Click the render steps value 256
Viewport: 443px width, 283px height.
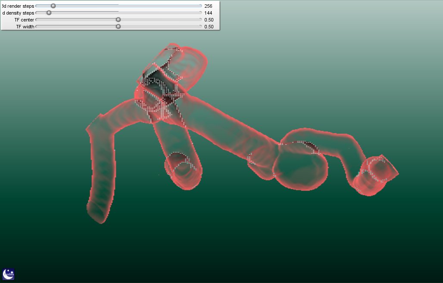pyautogui.click(x=209, y=6)
